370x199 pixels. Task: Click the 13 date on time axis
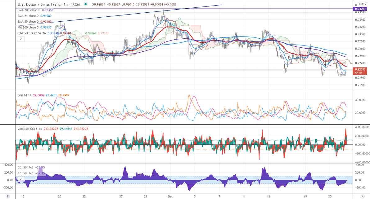[268, 197]
